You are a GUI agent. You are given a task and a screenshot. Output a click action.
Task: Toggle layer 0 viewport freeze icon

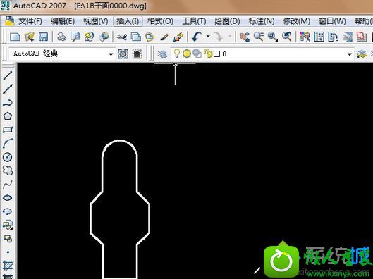coord(197,54)
